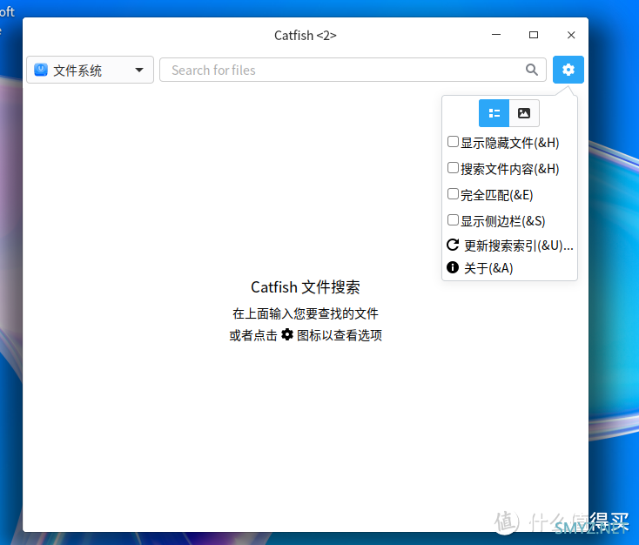Toggle 完全匹配 checkbox
Image resolution: width=639 pixels, height=545 pixels.
click(453, 194)
